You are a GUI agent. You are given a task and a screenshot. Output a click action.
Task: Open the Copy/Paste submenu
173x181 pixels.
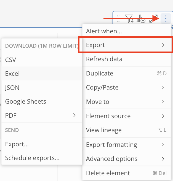(x=127, y=87)
